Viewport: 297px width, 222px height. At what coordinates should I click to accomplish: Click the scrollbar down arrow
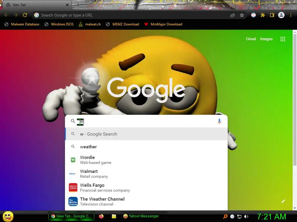click(295, 208)
